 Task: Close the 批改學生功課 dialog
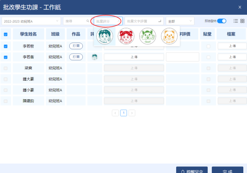[240, 7]
